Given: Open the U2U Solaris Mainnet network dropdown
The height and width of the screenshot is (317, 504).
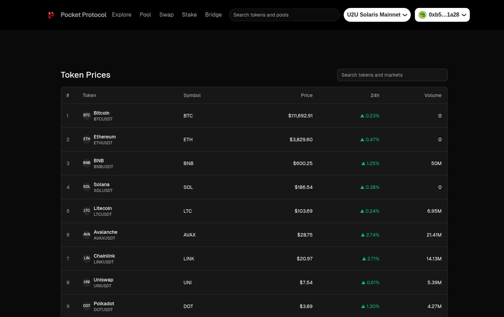Looking at the screenshot, I should coord(377,15).
